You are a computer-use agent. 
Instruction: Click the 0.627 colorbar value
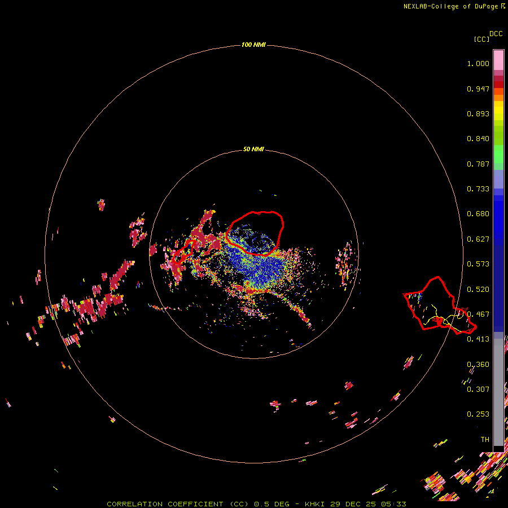coord(478,239)
